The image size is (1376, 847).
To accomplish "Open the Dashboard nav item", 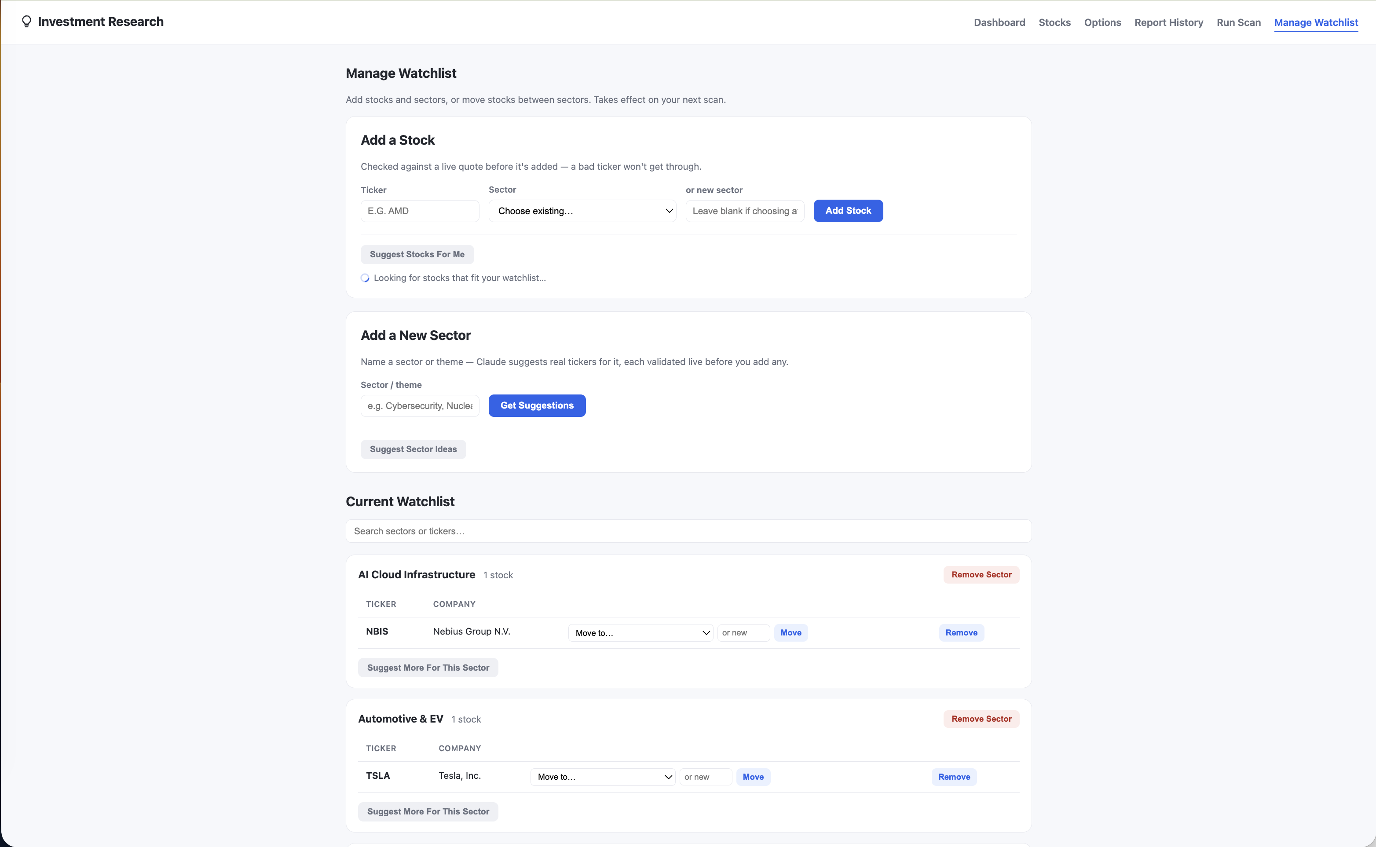I will (999, 22).
